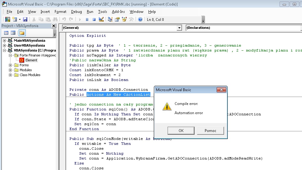Toggle Folders view in Project panel
This screenshot has height=170, width=302.
(22, 33)
